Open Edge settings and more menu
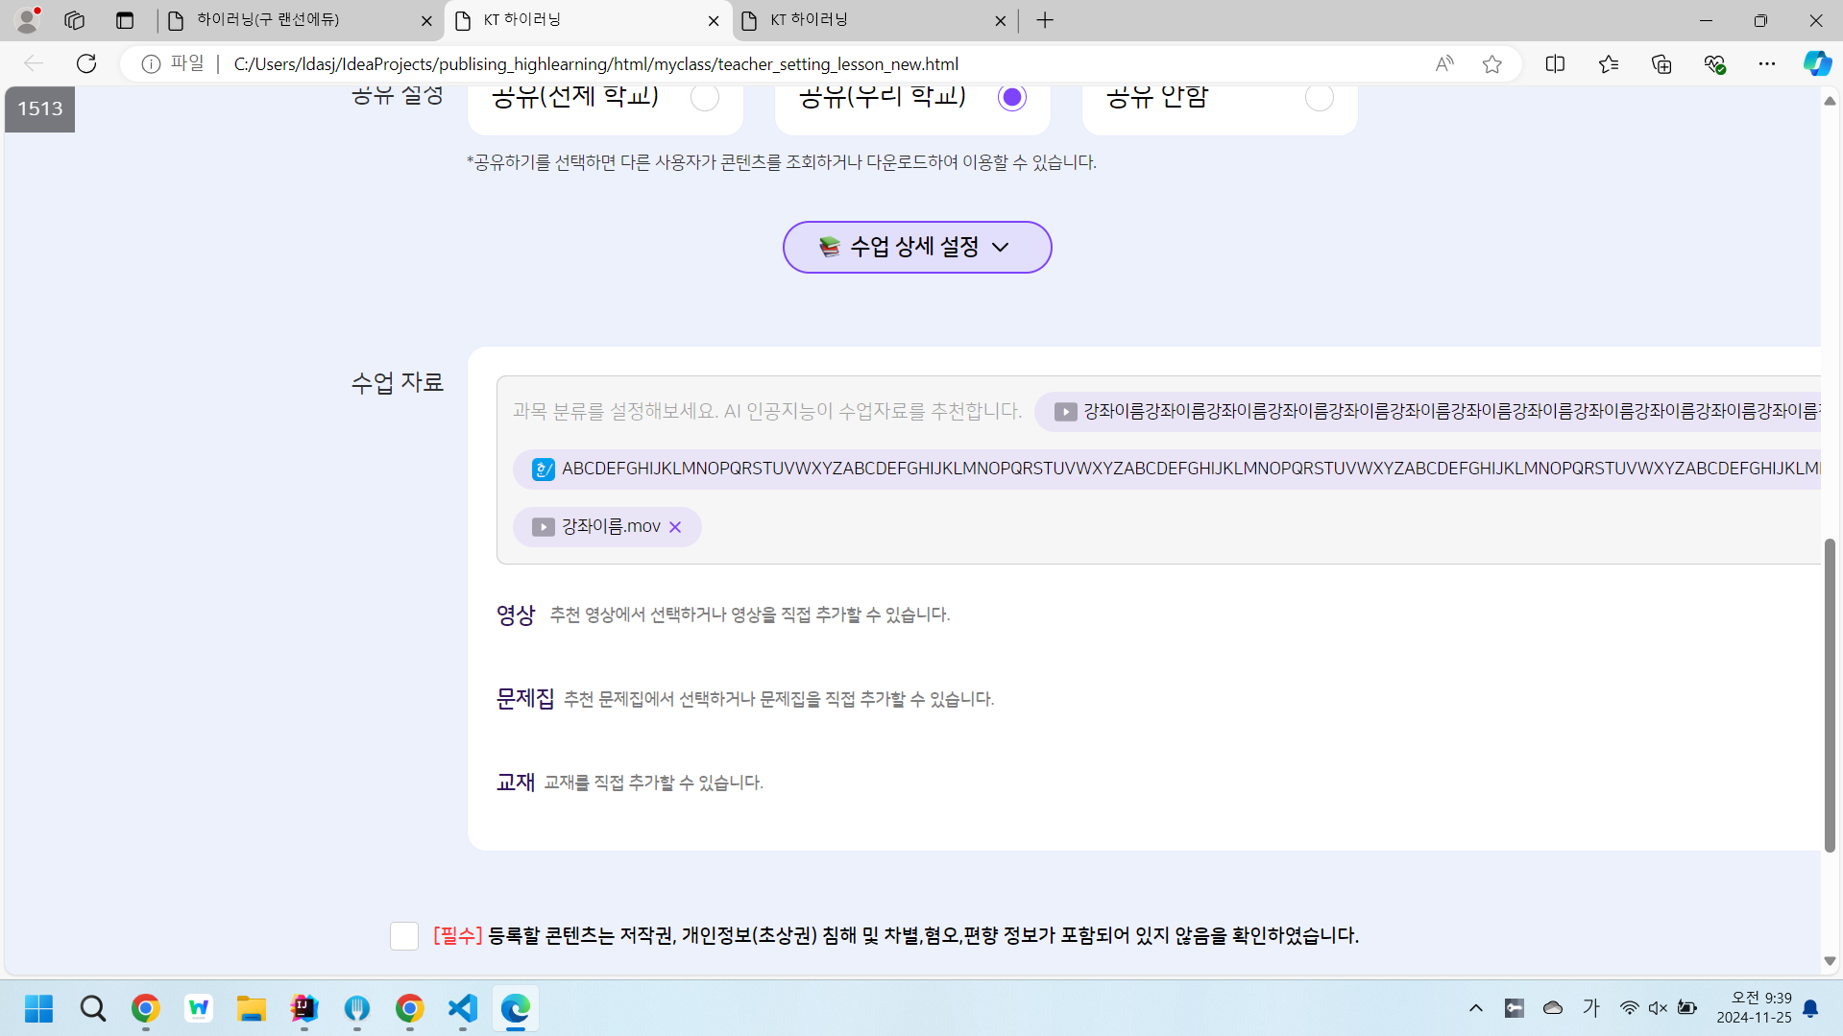This screenshot has height=1036, width=1843. pos(1766,63)
